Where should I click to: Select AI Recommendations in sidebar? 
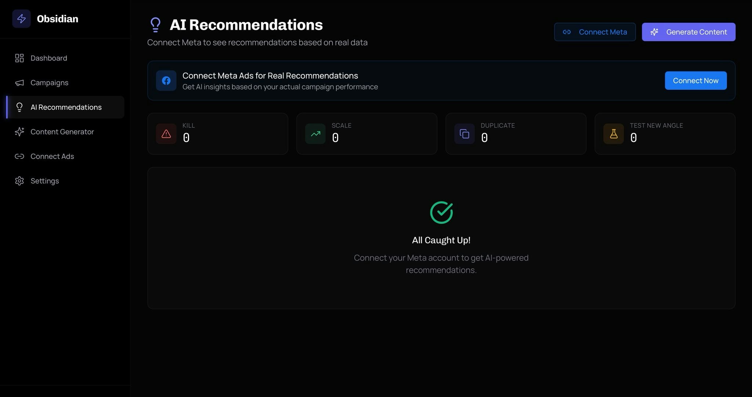pos(66,107)
